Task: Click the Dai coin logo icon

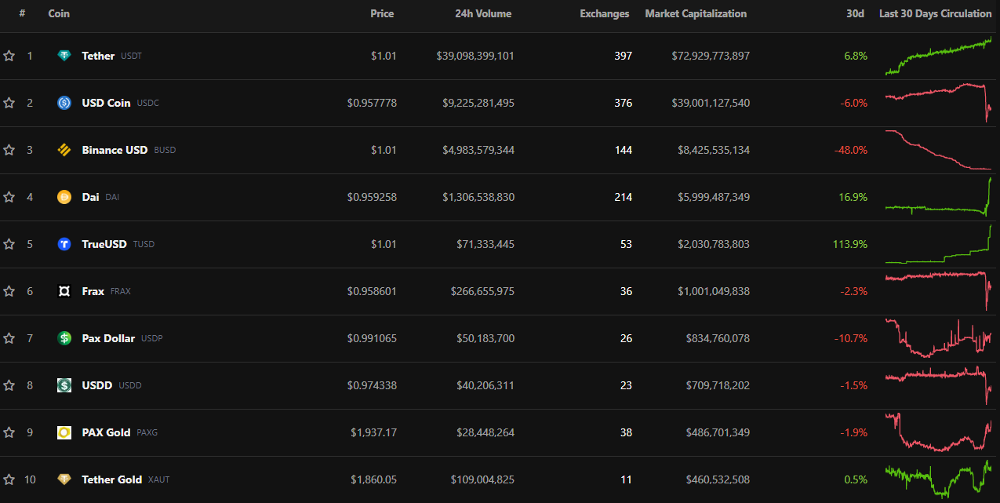Action: pos(64,197)
